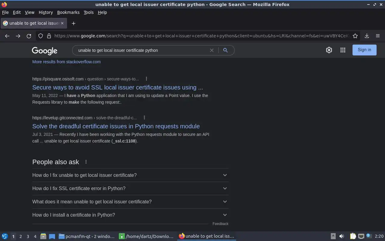Click pisquare.osisoft.com URL breadcrumb
This screenshot has width=385, height=241.
[86, 79]
